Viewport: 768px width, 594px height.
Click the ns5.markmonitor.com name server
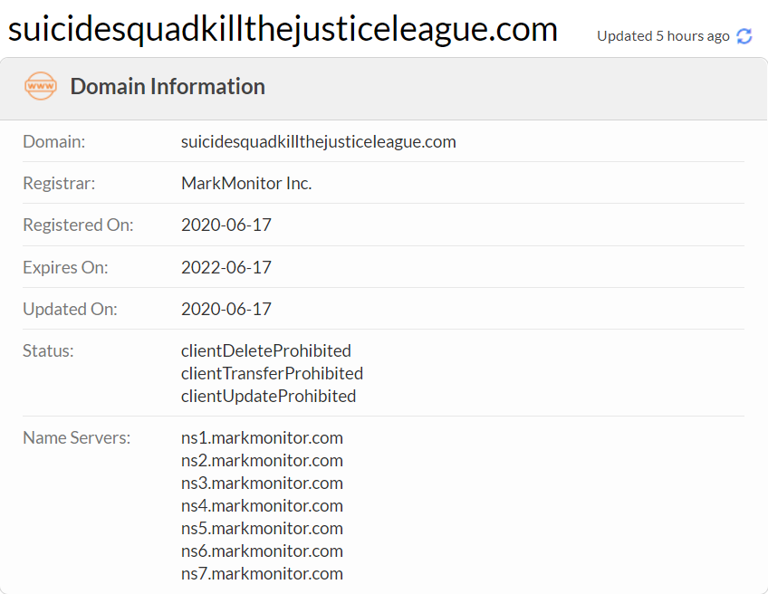point(262,529)
